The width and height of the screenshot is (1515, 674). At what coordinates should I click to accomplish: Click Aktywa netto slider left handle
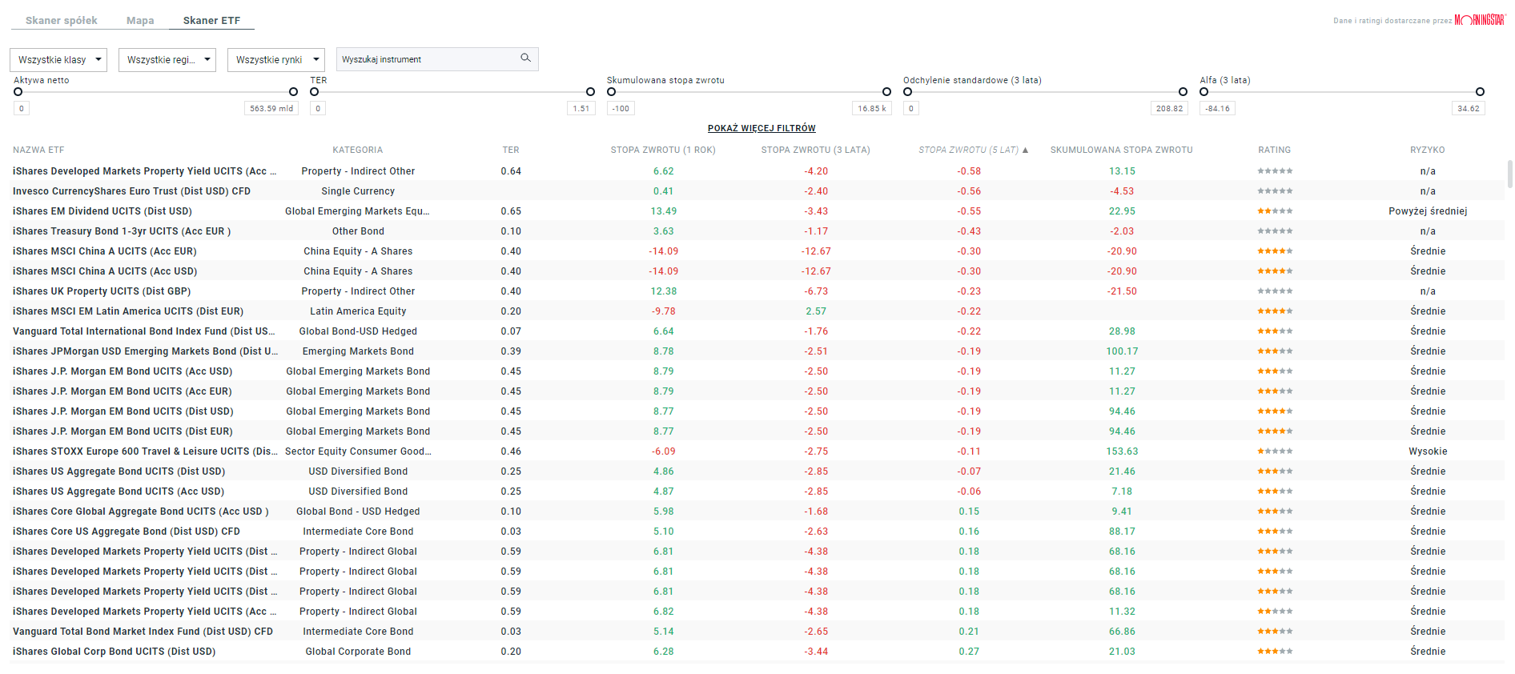point(18,92)
